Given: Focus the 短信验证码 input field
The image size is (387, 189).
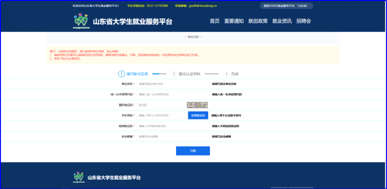Looking at the screenshot, I should coord(172,126).
